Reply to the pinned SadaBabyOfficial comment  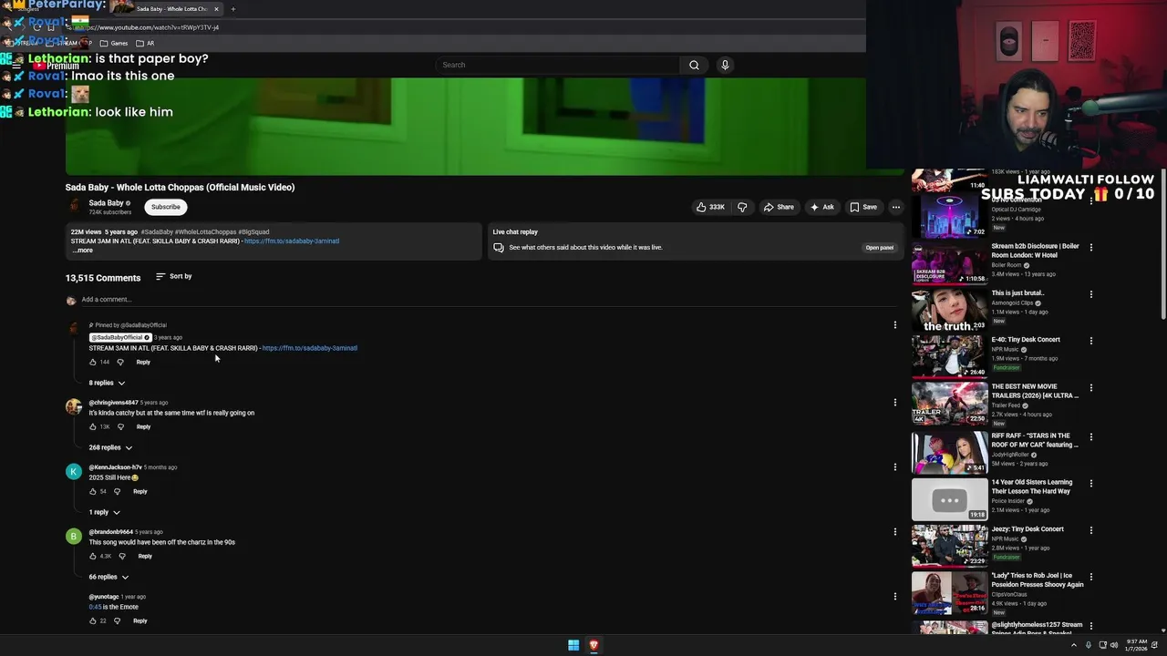point(143,362)
